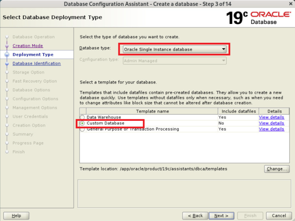Click the Include datafiles column header
Image resolution: width=295 pixels, height=221 pixels.
pos(239,111)
